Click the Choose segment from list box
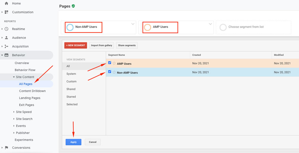The image size is (299, 153). pyautogui.click(x=254, y=27)
